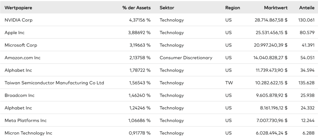The height and width of the screenshot is (137, 318).
Task: Open Amazon.com Inc entry
Action: point(23,58)
